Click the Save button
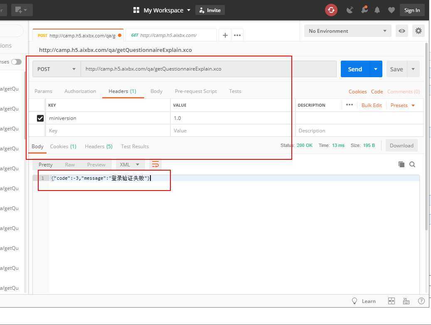 click(x=397, y=69)
